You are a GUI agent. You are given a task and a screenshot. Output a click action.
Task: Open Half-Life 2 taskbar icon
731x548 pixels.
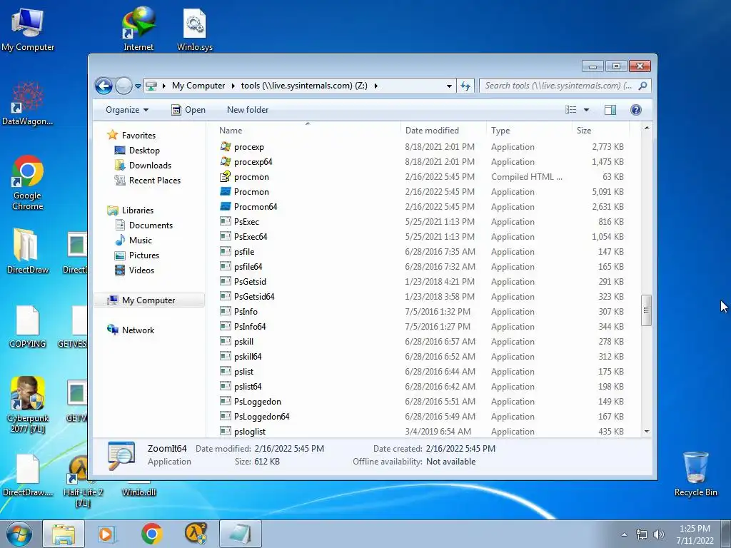pyautogui.click(x=196, y=534)
